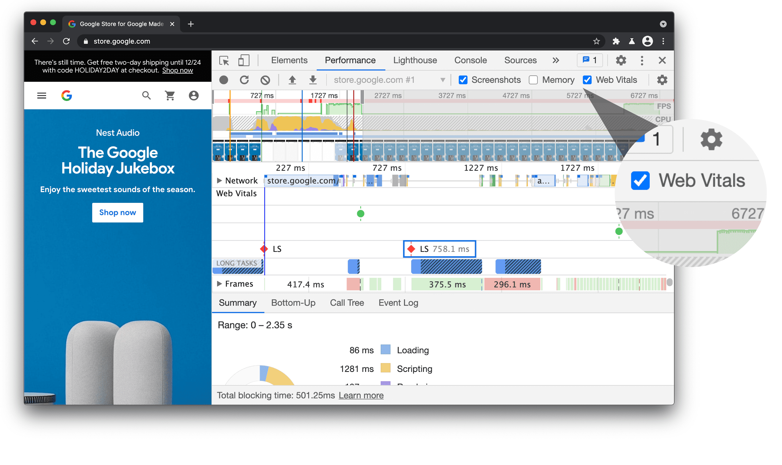Toggle the Memory checkbox on
This screenshot has width=782, height=465.
pyautogui.click(x=533, y=79)
